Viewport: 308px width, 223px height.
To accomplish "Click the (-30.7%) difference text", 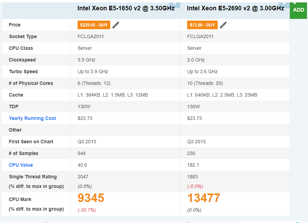I will [x=87, y=210].
